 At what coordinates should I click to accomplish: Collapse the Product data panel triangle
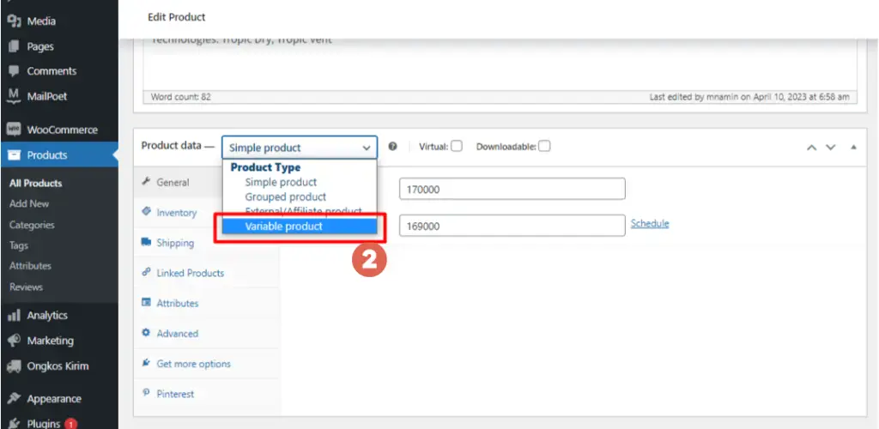pyautogui.click(x=853, y=147)
